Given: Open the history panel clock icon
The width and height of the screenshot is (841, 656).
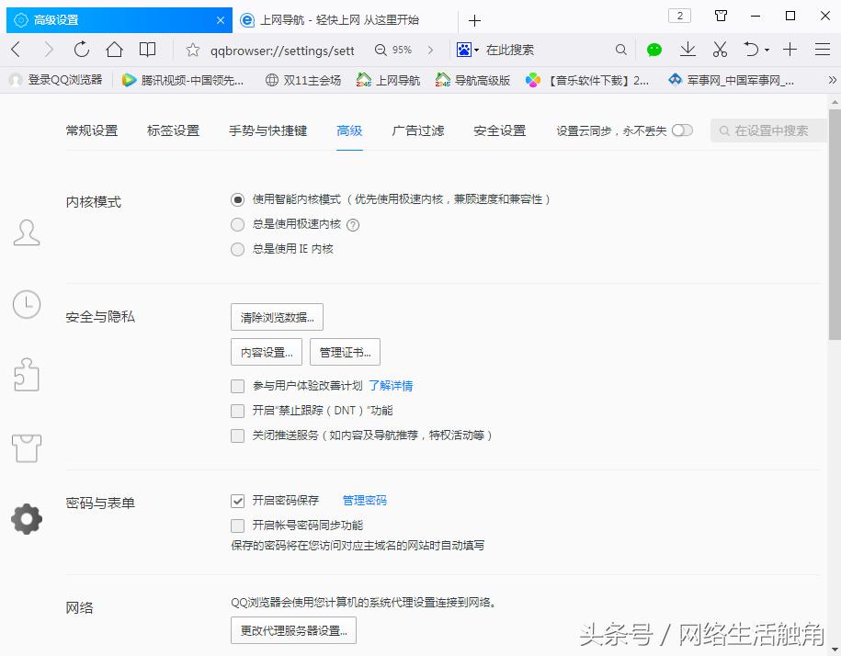Looking at the screenshot, I should click(x=27, y=303).
